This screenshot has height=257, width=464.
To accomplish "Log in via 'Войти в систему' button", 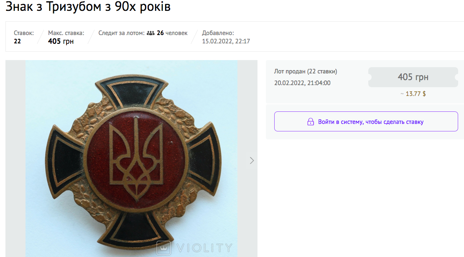I will [x=366, y=121].
